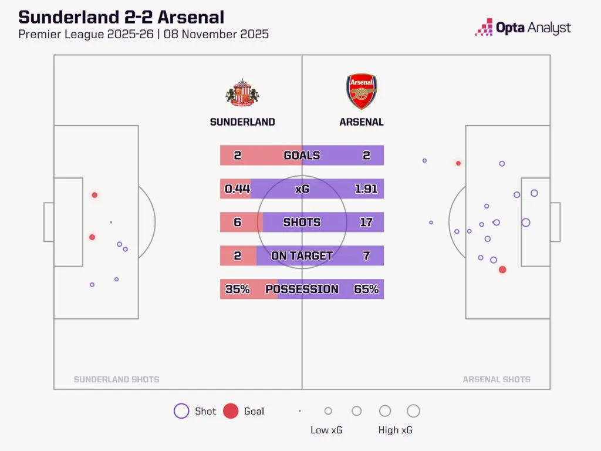This screenshot has width=601, height=451.
Task: Select the tiniest Low xG legend dot
Action: (300, 411)
